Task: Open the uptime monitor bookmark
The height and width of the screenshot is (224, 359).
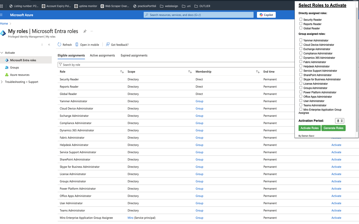Action: click(x=86, y=6)
